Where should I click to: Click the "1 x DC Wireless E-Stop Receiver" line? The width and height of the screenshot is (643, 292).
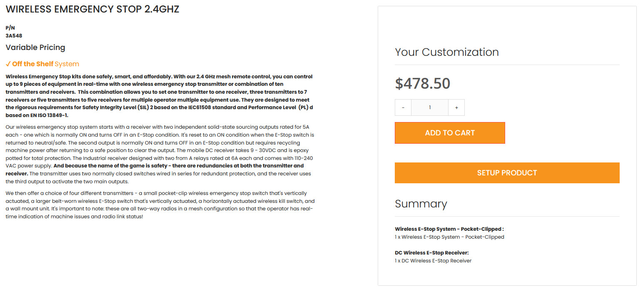[x=433, y=261]
